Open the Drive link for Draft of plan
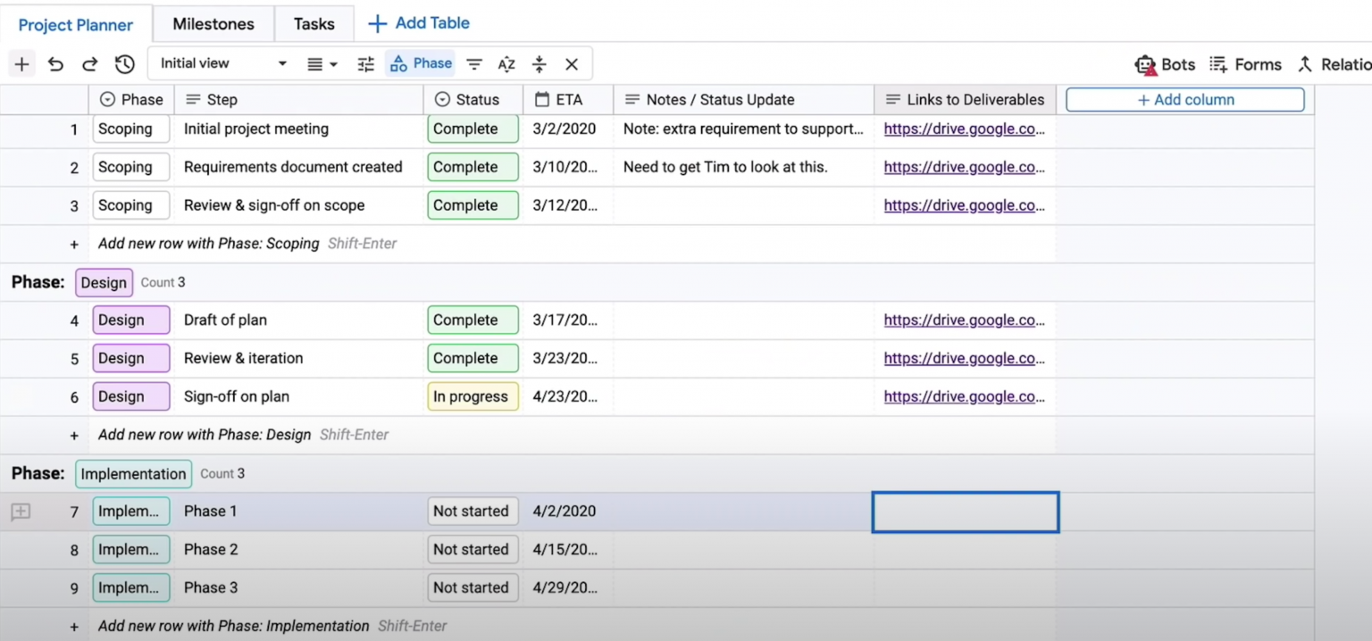This screenshot has width=1372, height=641. pyautogui.click(x=964, y=320)
